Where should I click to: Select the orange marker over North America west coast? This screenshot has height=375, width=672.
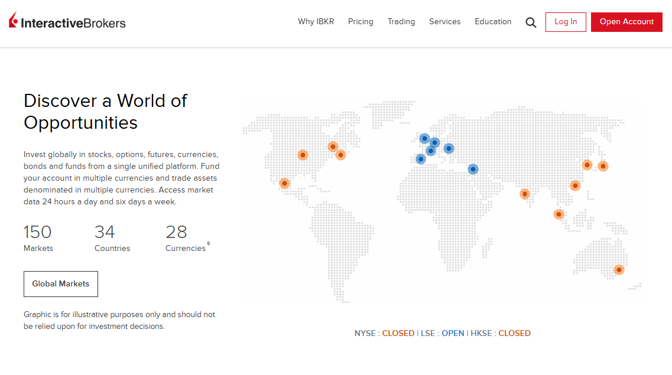pyautogui.click(x=303, y=155)
